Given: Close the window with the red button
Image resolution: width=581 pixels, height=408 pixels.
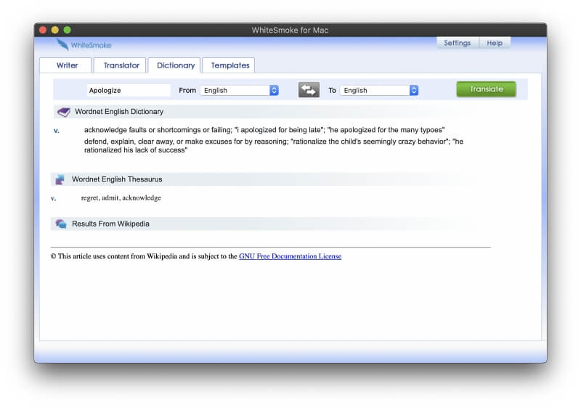Looking at the screenshot, I should (43, 30).
